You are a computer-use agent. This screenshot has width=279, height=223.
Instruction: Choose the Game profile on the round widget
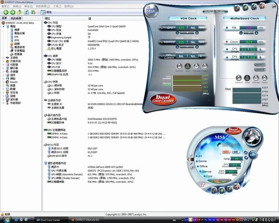pos(202,161)
